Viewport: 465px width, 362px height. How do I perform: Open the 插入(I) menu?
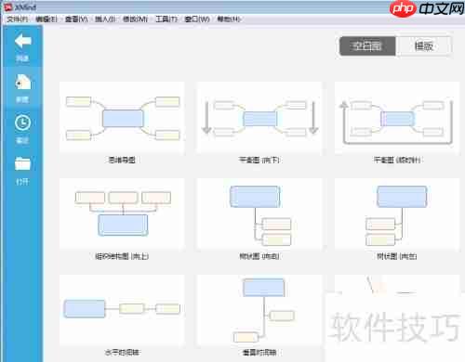[x=105, y=19]
